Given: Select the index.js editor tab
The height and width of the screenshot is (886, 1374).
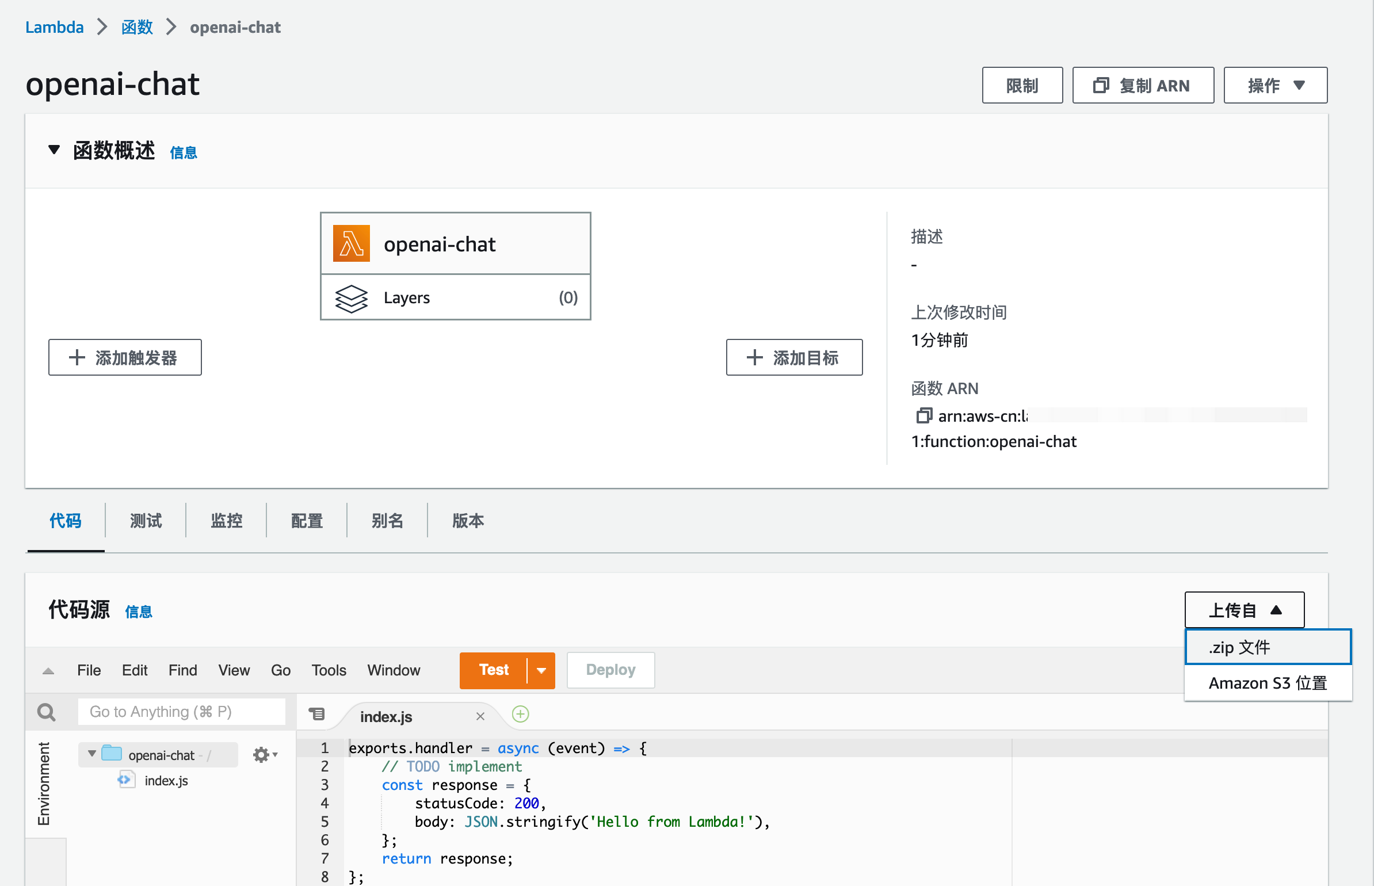Looking at the screenshot, I should click(x=386, y=716).
